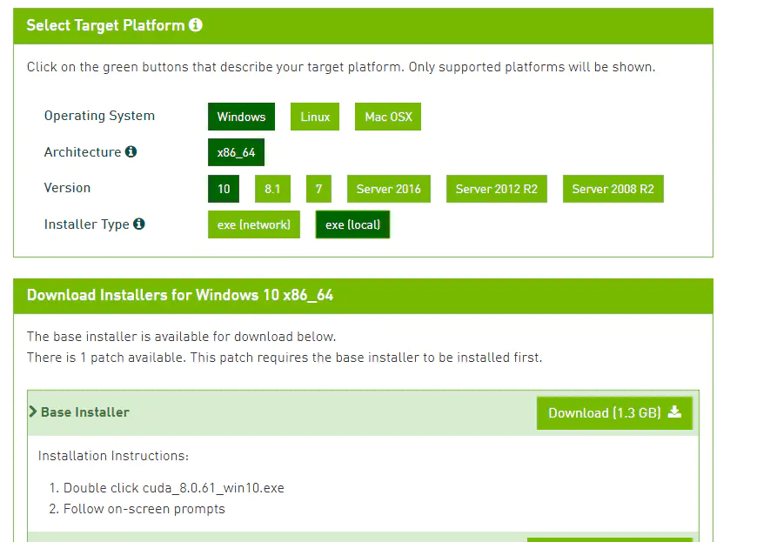Choose exe (local) installer type
Image resolution: width=777 pixels, height=542 pixels.
(x=352, y=224)
